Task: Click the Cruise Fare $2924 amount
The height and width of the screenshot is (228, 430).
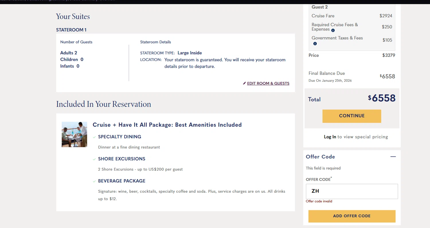Action: point(386,16)
